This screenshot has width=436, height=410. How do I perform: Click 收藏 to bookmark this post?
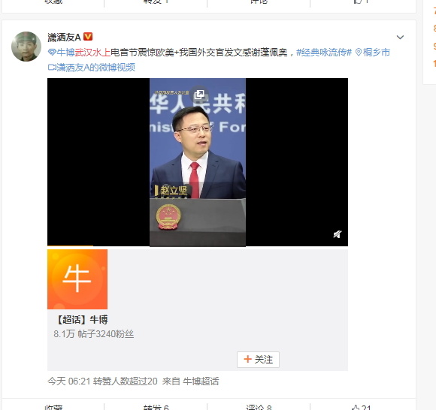[x=53, y=408]
